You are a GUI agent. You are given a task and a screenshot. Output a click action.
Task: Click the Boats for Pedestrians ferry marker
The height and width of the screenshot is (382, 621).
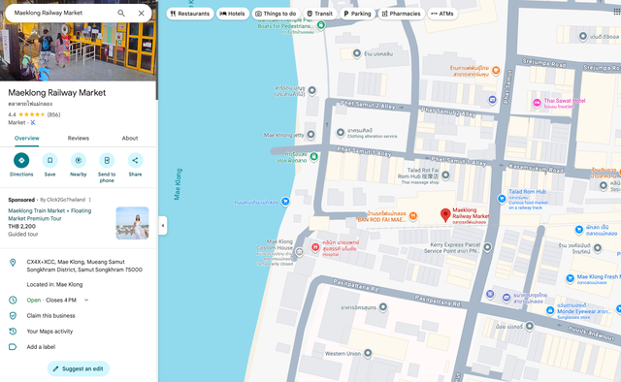click(321, 25)
